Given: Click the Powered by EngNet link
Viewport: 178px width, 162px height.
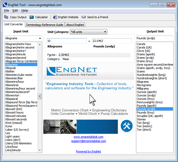Looking at the screenshot, I should [88, 151].
